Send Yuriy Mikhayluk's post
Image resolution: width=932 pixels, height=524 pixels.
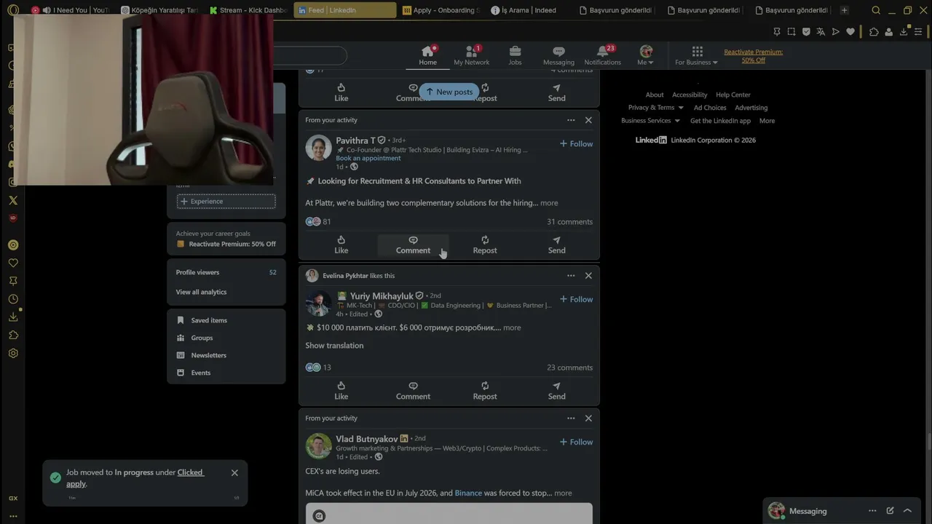coord(556,391)
